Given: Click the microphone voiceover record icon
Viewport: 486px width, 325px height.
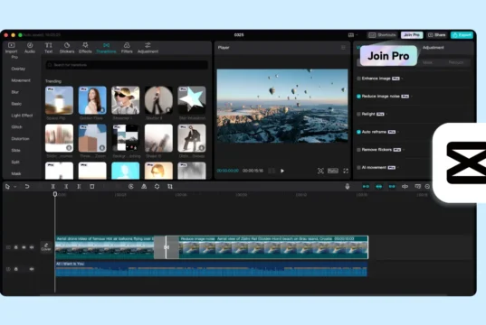Looking at the screenshot, I should coord(348,187).
